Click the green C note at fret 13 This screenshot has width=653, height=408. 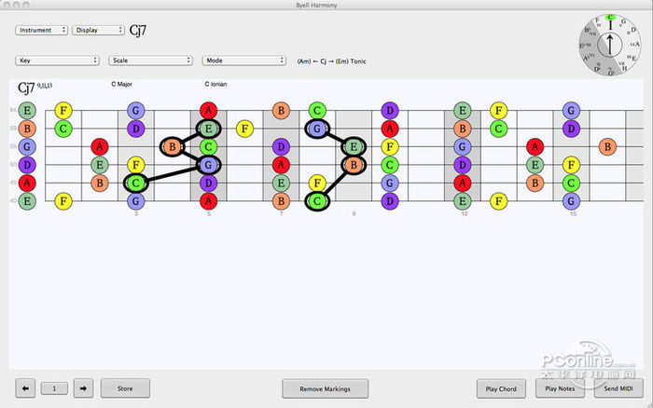click(x=498, y=129)
